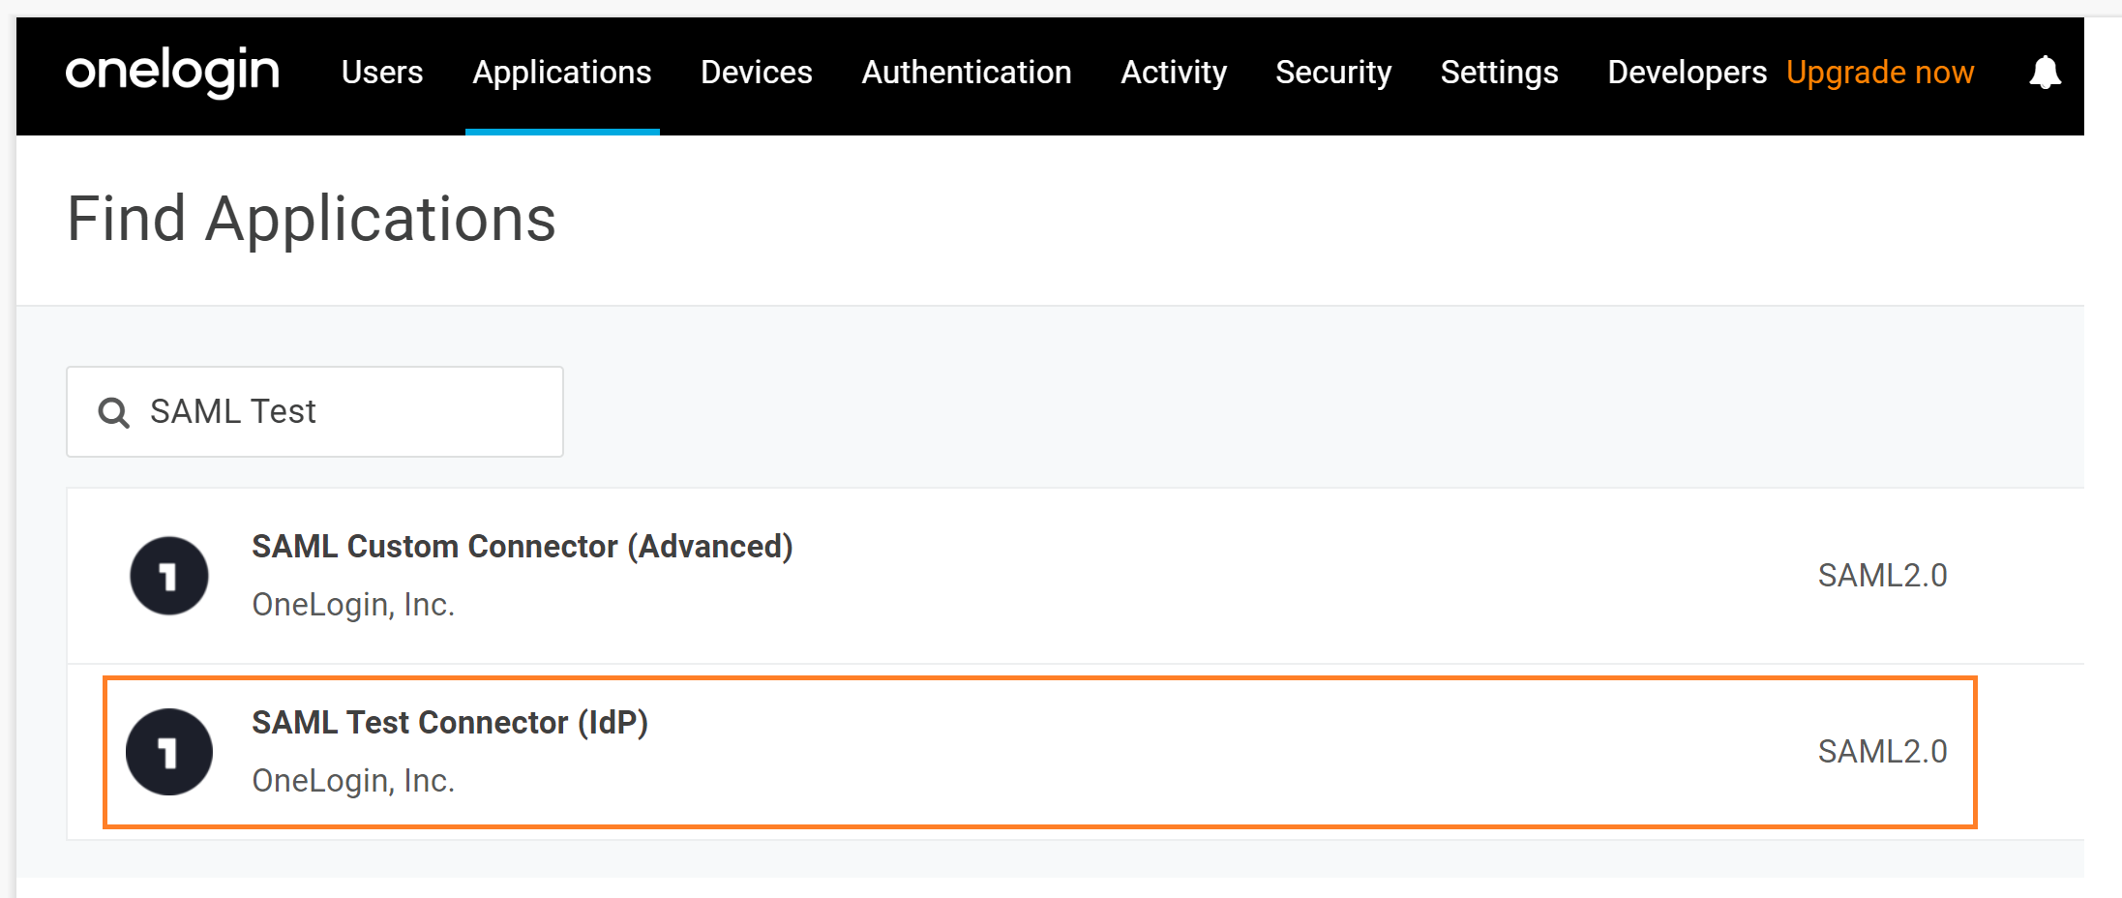Open the Activity menu

click(1174, 73)
